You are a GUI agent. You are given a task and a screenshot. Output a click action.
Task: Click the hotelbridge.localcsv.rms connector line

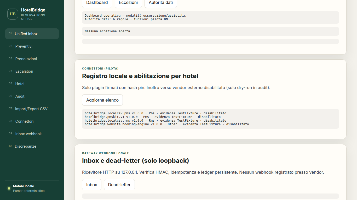[x=156, y=121]
